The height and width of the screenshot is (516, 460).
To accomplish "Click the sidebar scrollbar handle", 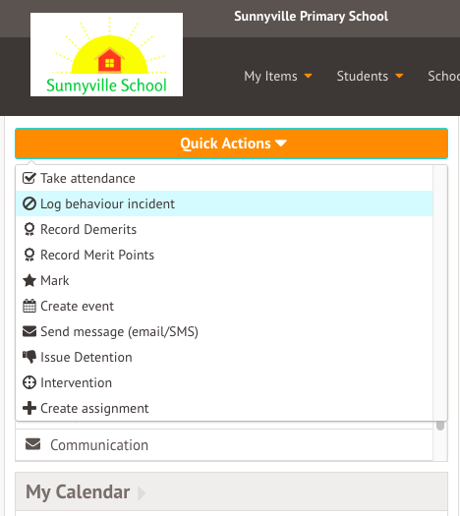I will 440,426.
